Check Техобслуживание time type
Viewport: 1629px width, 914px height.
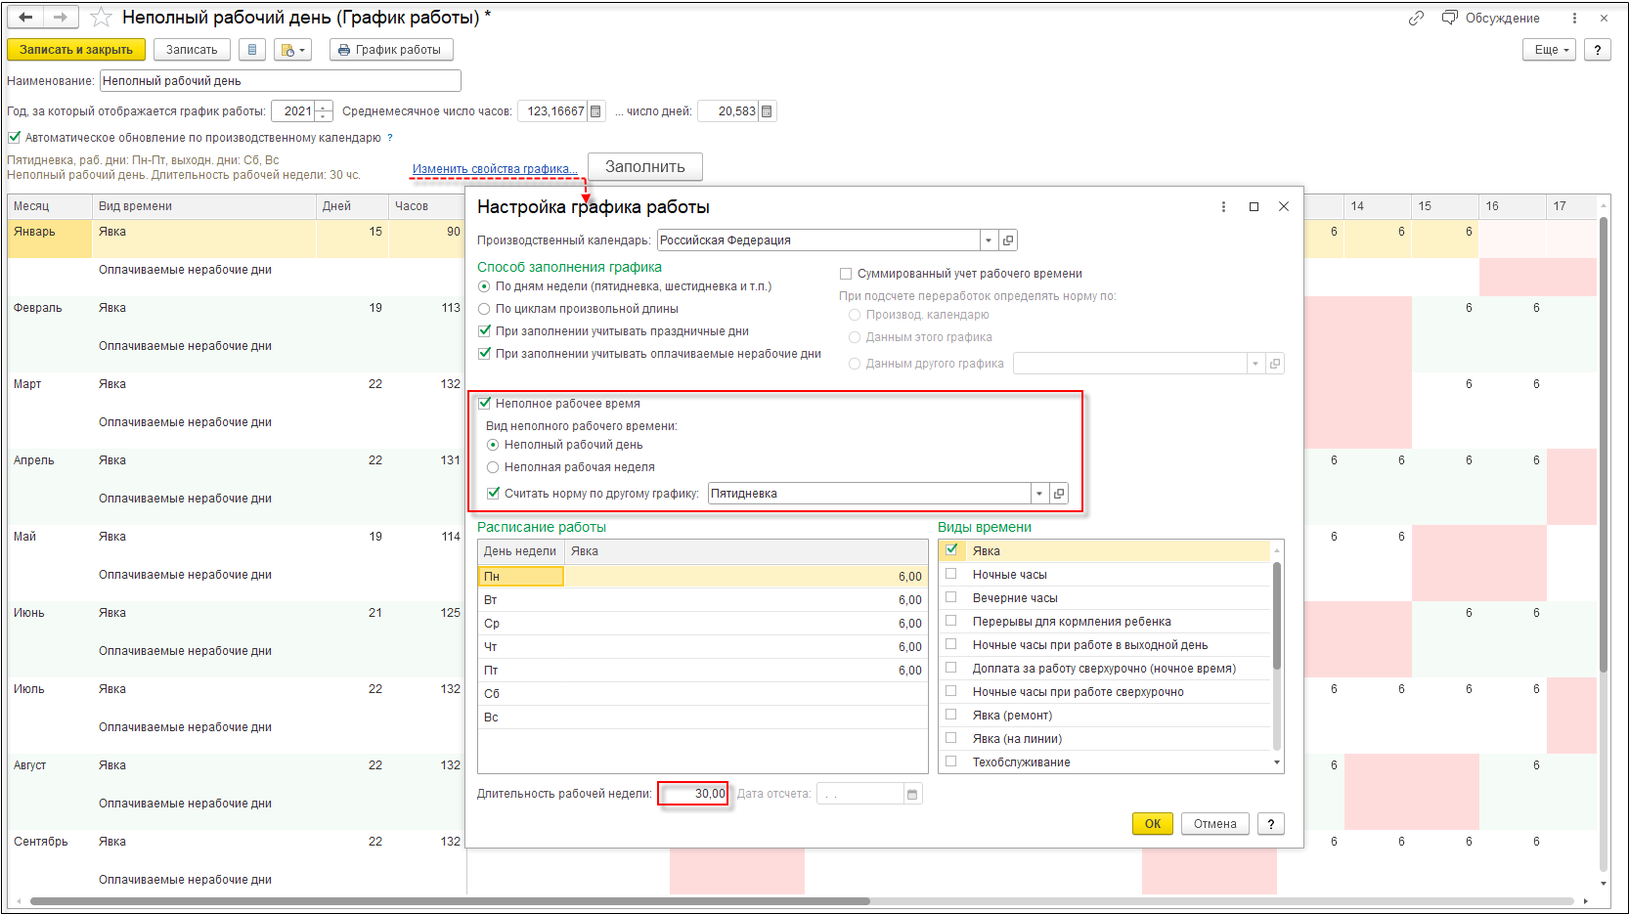[x=950, y=762]
